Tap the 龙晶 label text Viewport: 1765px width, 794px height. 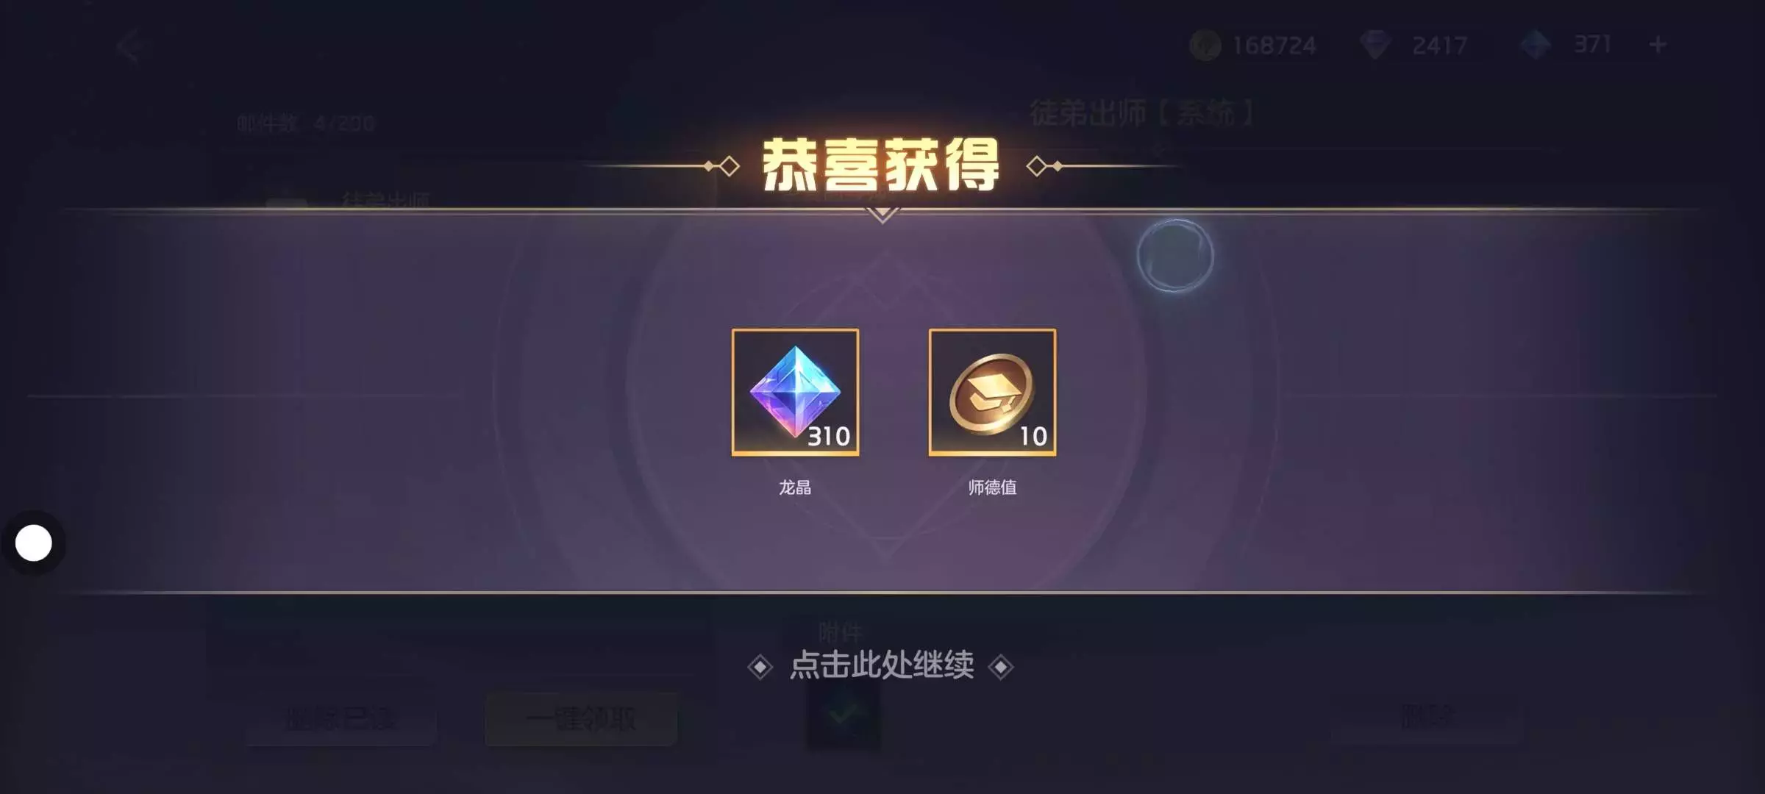[795, 487]
